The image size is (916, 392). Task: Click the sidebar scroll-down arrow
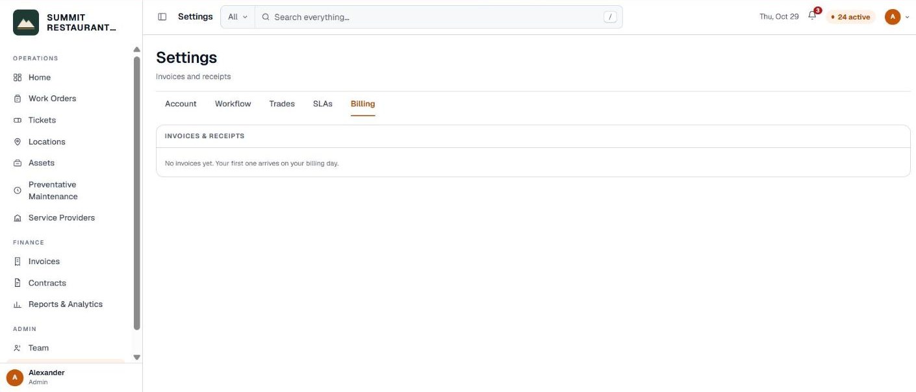(136, 357)
